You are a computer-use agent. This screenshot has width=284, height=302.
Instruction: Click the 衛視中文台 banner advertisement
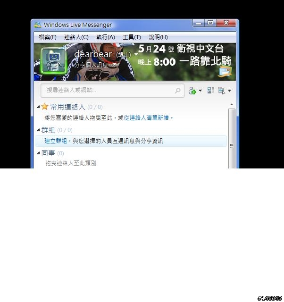[185, 55]
